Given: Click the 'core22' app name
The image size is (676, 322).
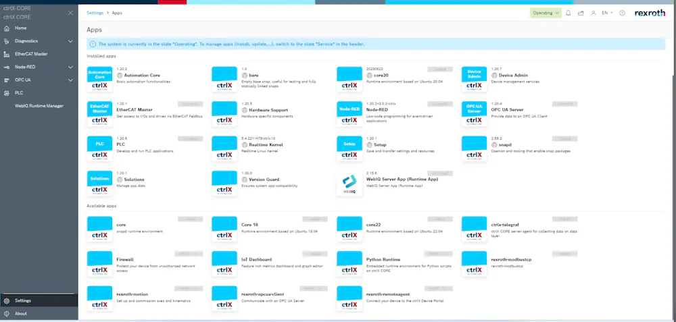Looking at the screenshot, I should click(x=373, y=225).
